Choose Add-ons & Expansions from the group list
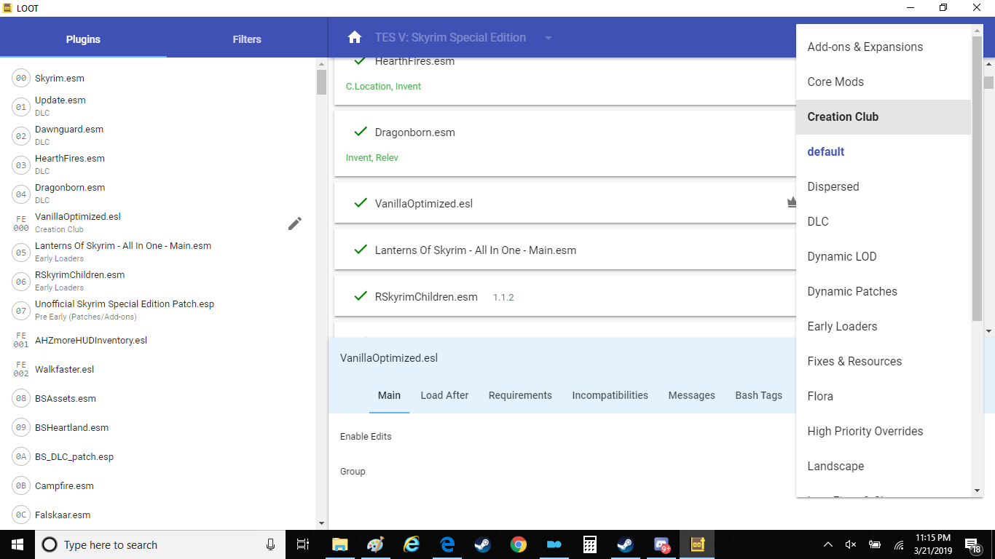The image size is (995, 559). 884,47
